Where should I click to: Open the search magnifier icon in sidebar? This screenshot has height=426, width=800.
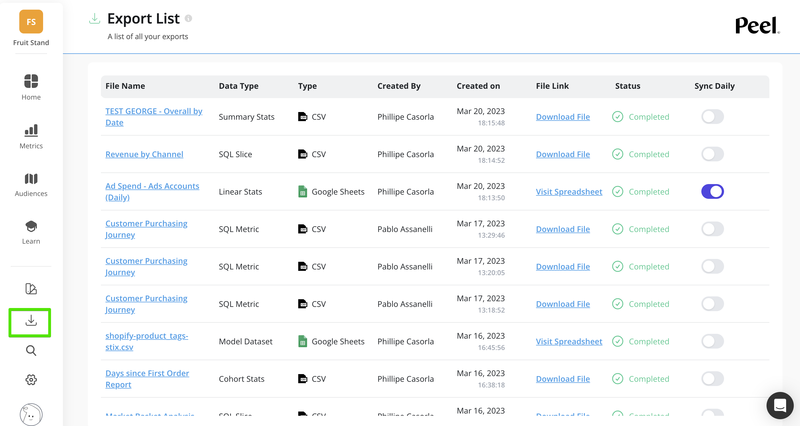click(x=31, y=351)
